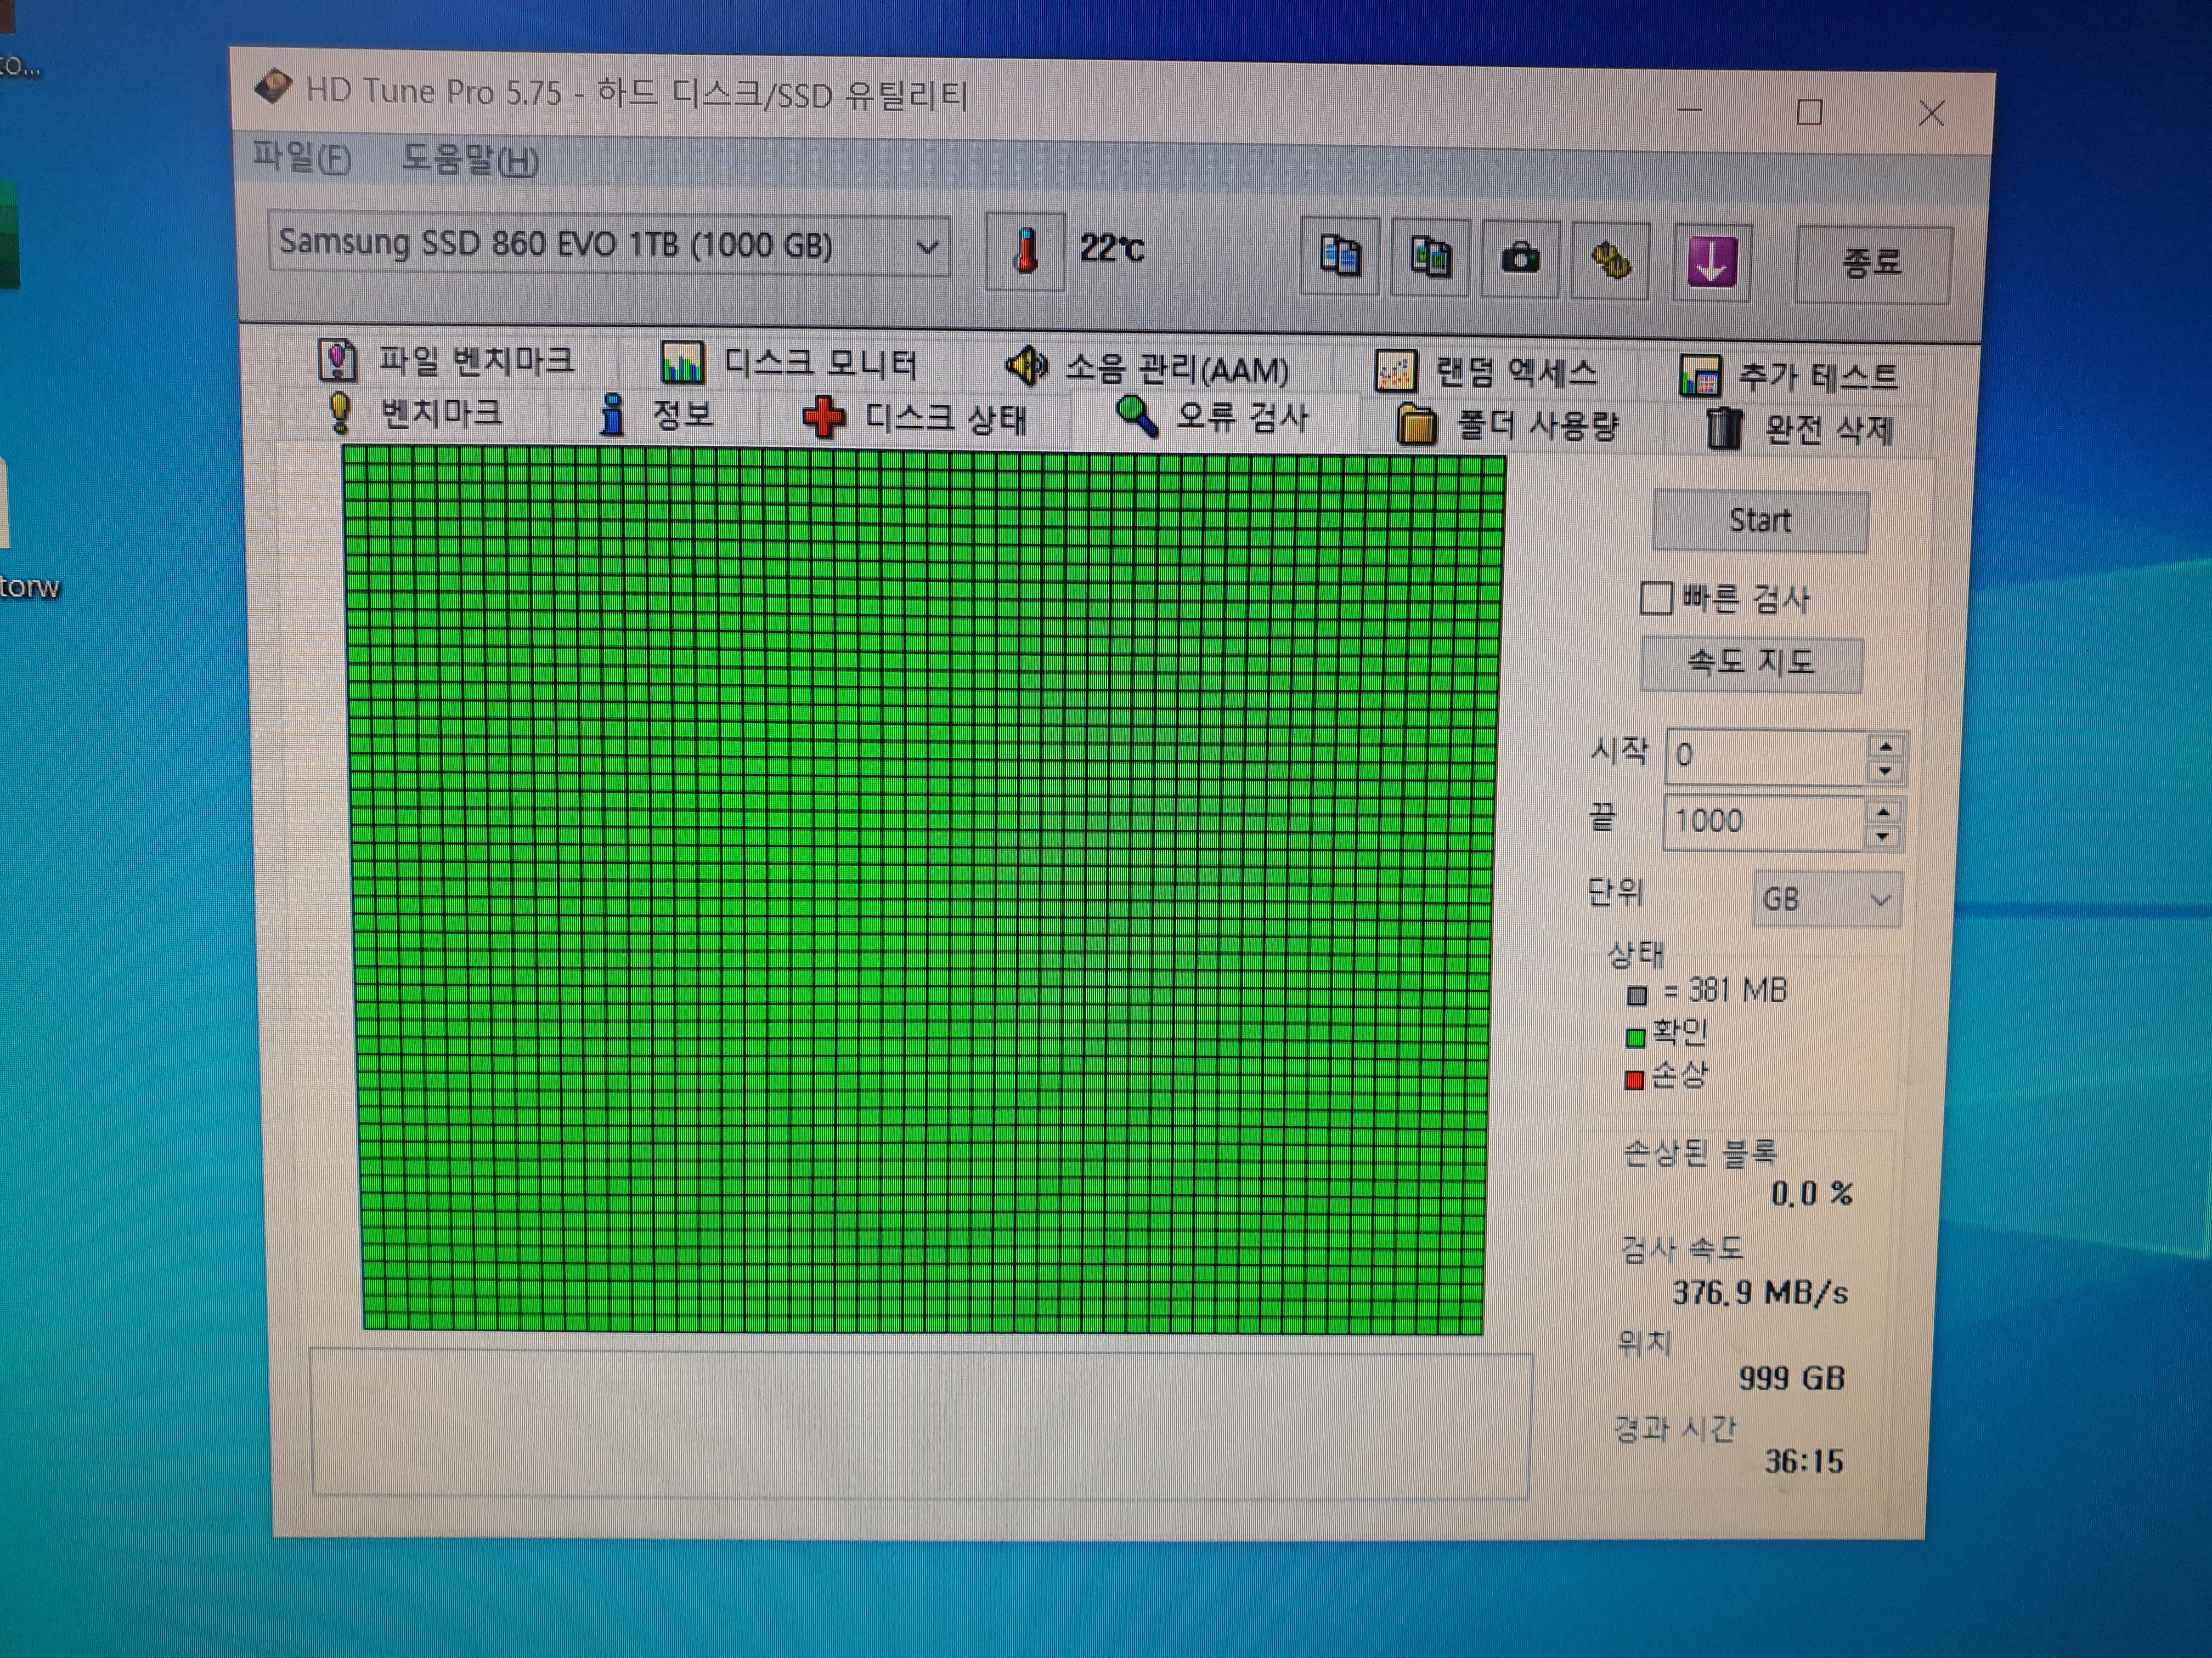Decrease the 끝 value with down arrow
The height and width of the screenshot is (1658, 2212).
pyautogui.click(x=1883, y=837)
